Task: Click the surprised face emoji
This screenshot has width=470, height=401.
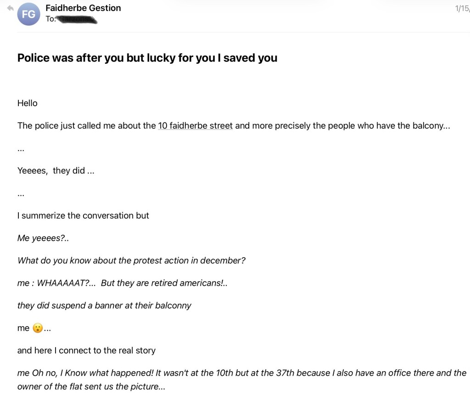Action: [37, 328]
